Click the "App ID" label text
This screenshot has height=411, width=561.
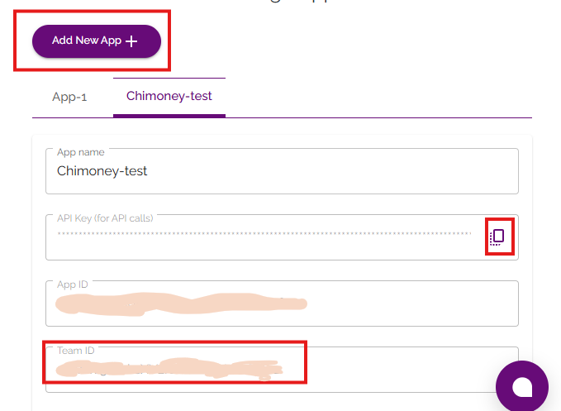tap(73, 284)
